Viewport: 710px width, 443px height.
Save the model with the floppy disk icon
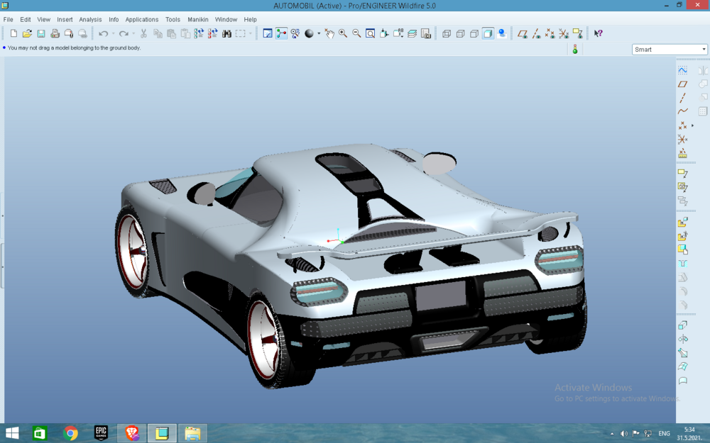(41, 33)
